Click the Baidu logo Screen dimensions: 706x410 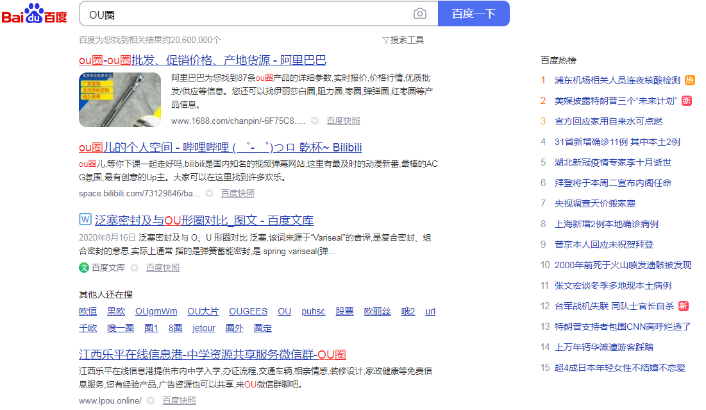(34, 13)
